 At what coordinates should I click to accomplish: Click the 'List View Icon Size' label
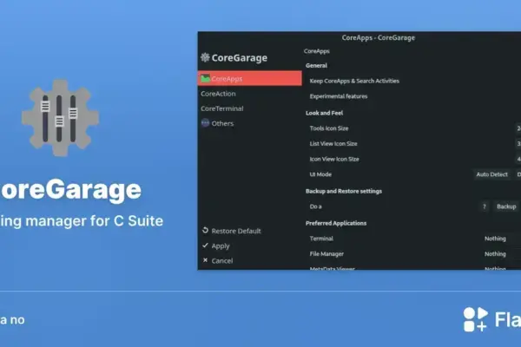pos(333,144)
